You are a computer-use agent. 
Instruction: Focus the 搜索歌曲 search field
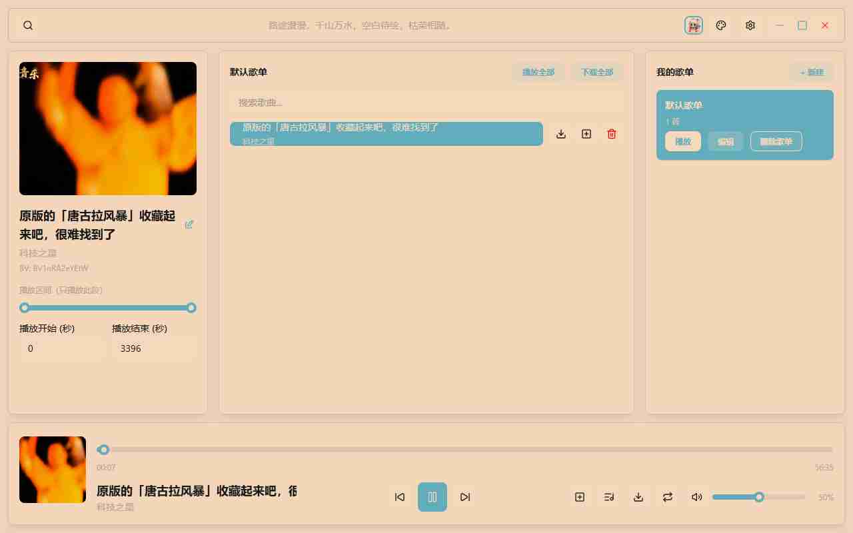tap(426, 103)
